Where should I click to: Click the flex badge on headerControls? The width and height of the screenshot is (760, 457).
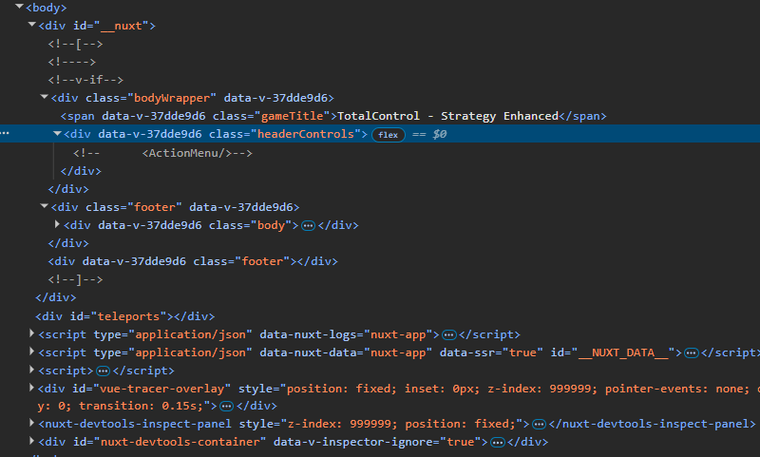pyautogui.click(x=389, y=135)
